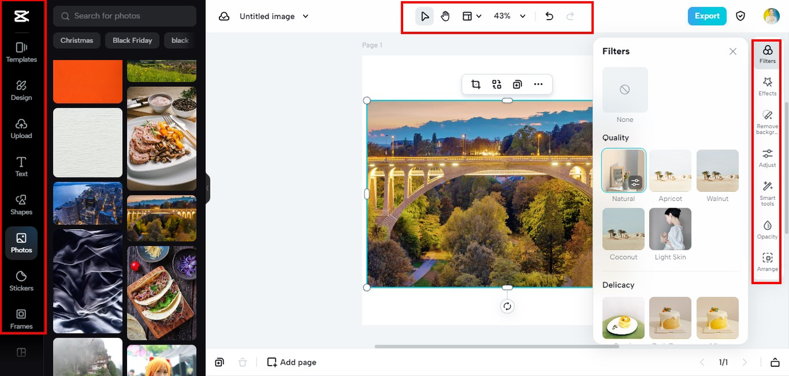This screenshot has height=376, width=789.
Task: Click the rotate handle below the image
Action: (x=507, y=306)
